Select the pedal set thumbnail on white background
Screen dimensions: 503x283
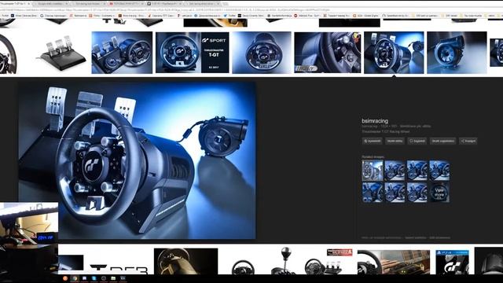pos(61,53)
